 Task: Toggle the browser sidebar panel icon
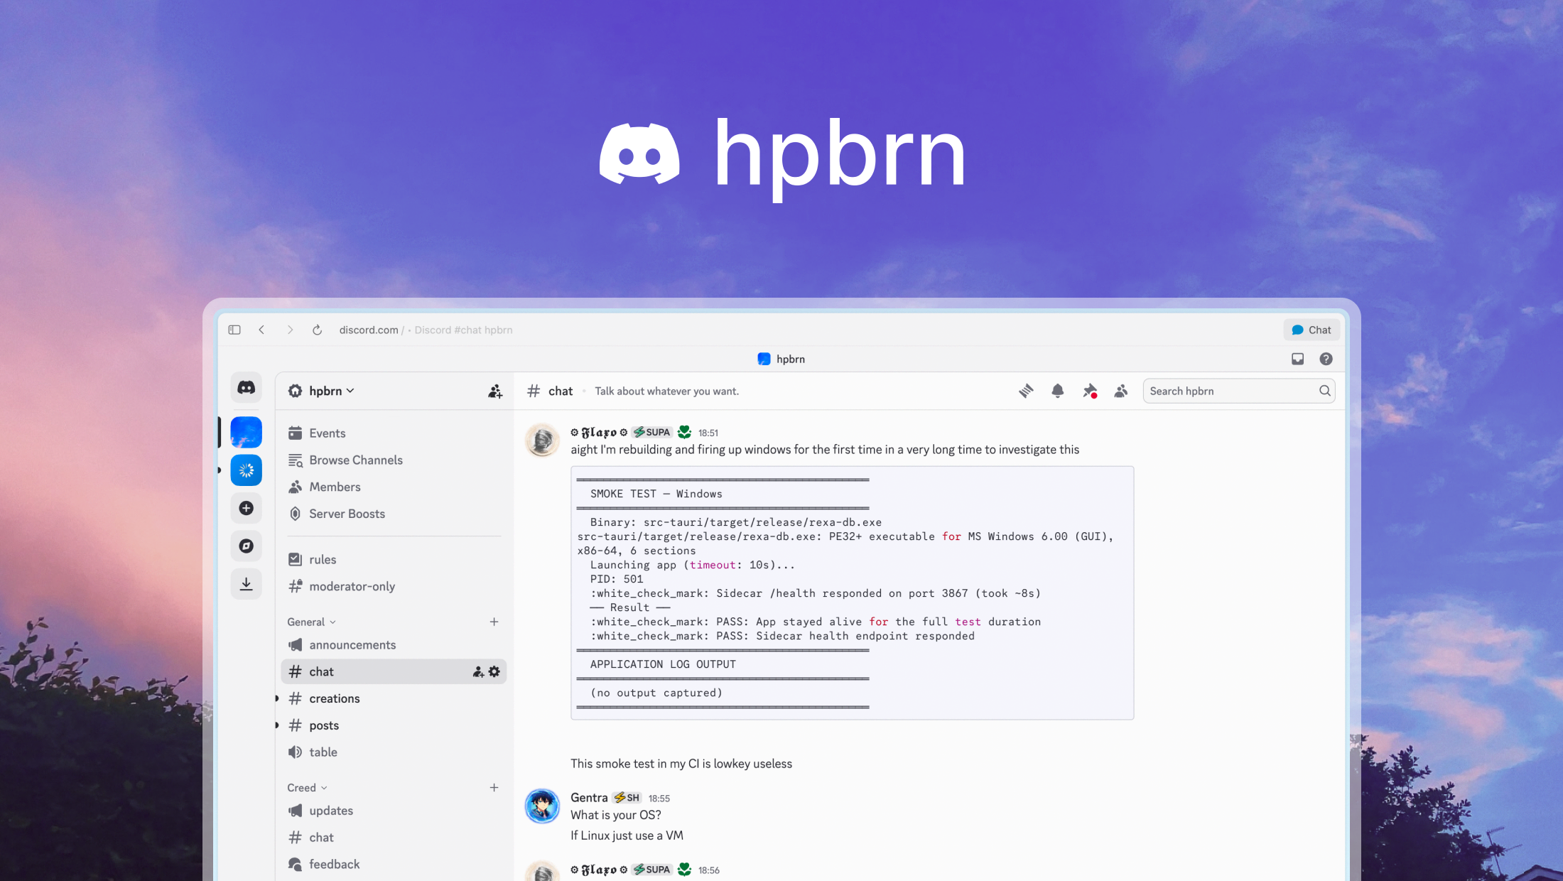(234, 330)
